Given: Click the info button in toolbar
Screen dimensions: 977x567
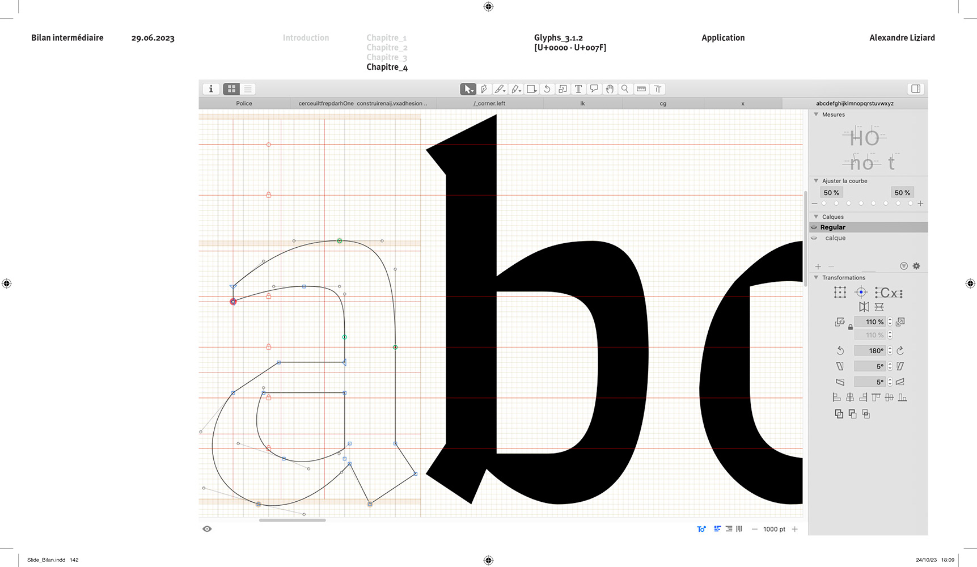Looking at the screenshot, I should point(211,89).
